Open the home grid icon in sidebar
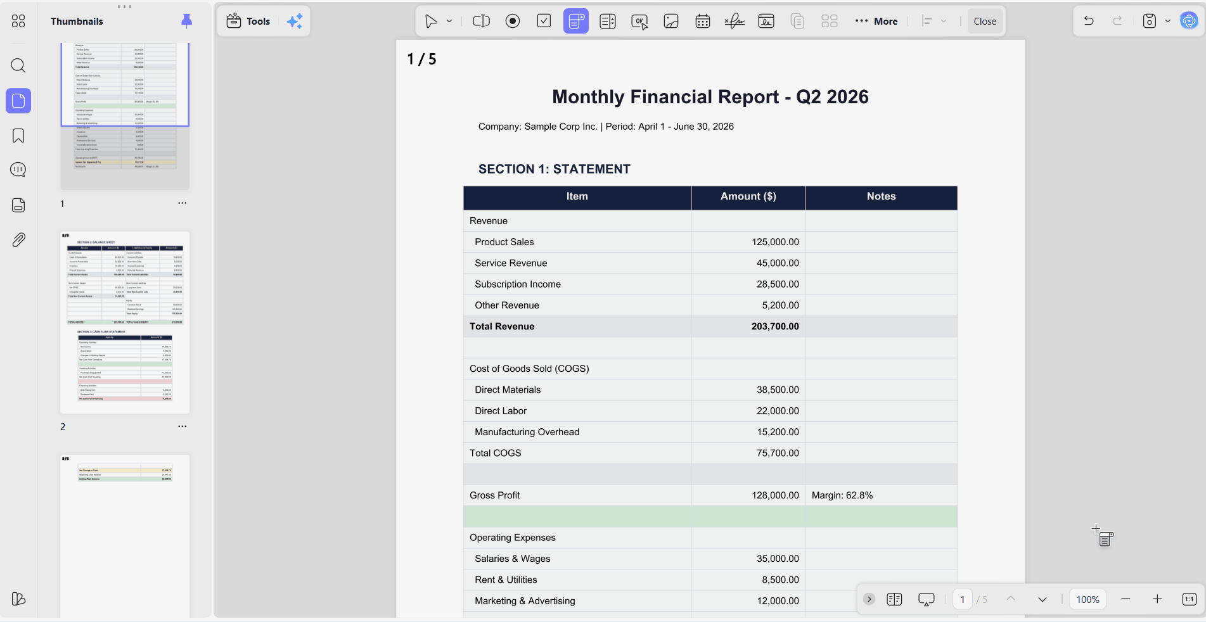 point(18,22)
